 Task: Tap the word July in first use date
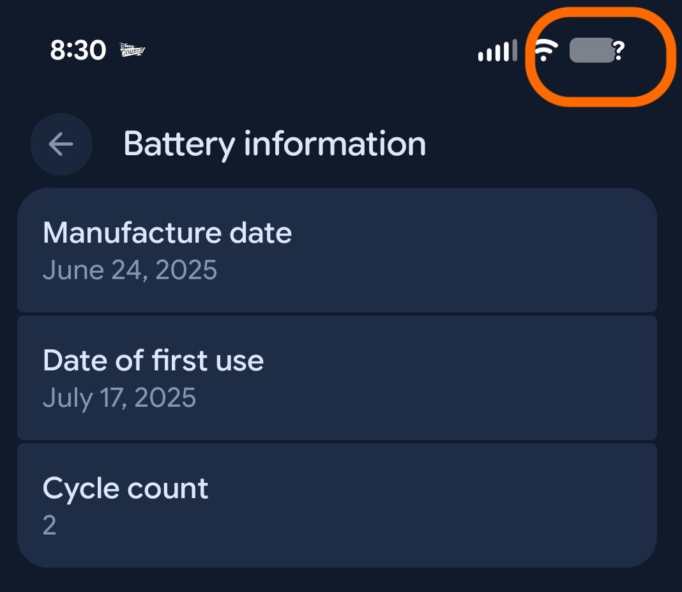click(68, 398)
